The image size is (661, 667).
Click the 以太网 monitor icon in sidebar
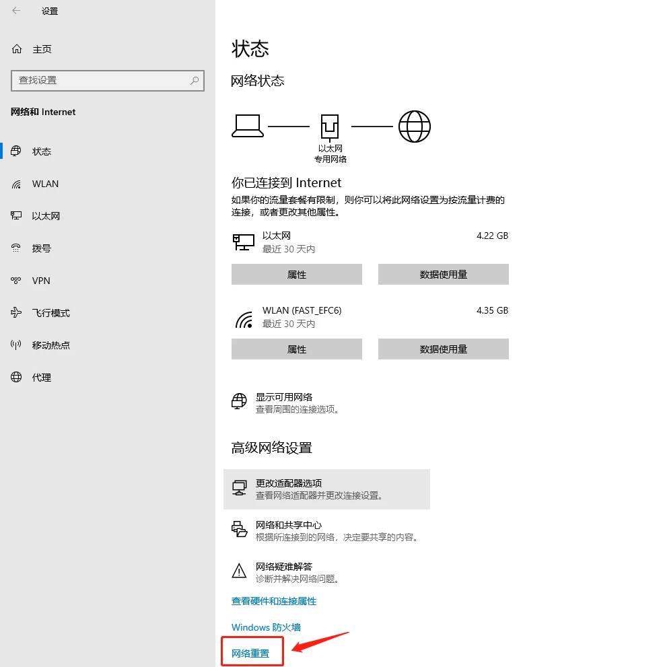tap(16, 215)
